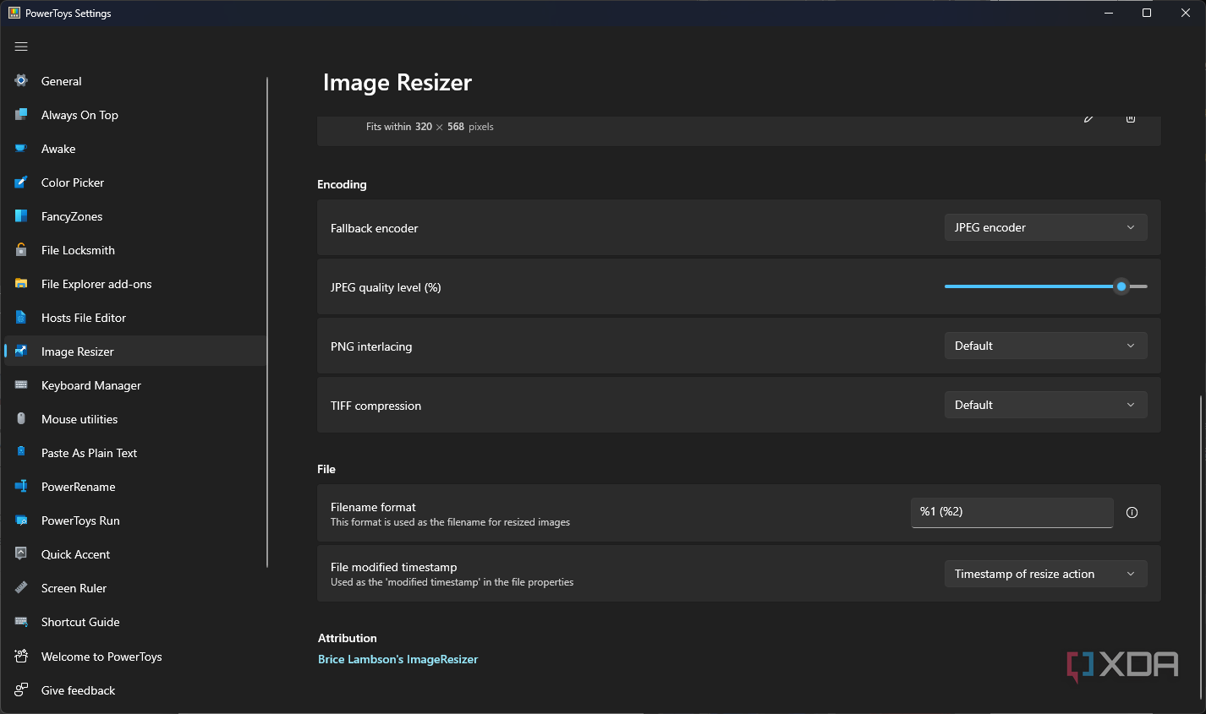Open the File modified timestamp dropdown

click(1045, 573)
